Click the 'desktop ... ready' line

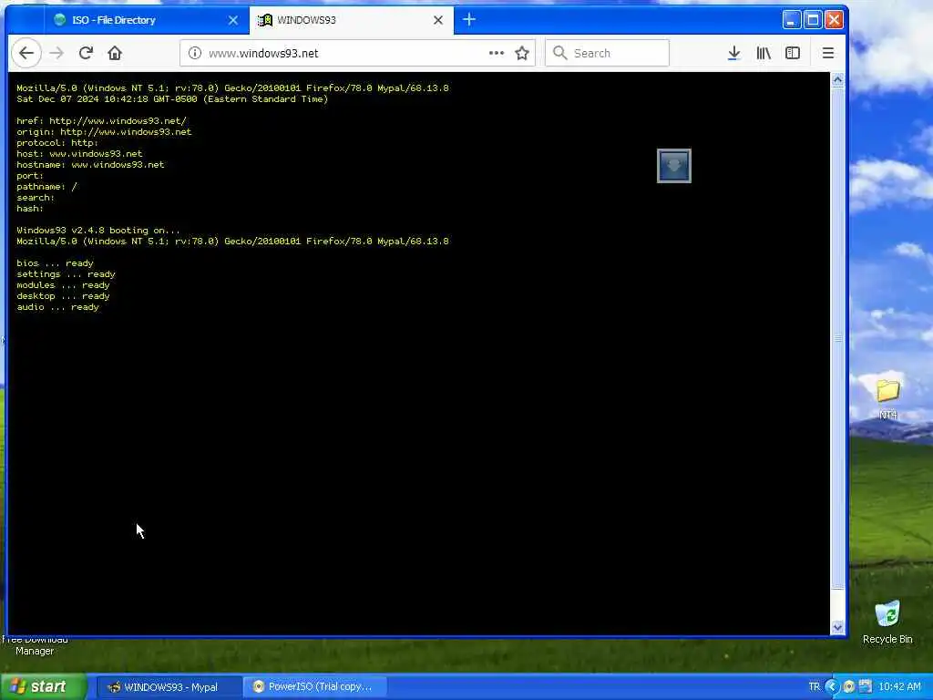(63, 296)
